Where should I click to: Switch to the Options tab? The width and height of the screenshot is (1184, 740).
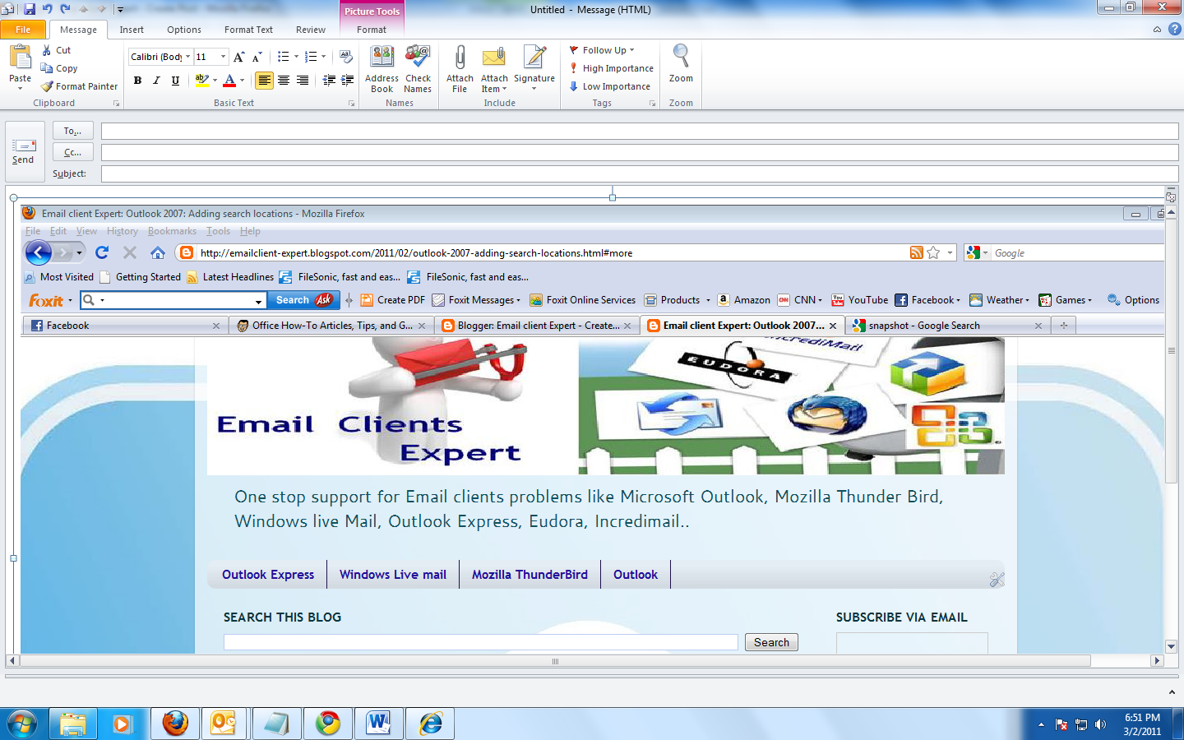click(x=184, y=30)
